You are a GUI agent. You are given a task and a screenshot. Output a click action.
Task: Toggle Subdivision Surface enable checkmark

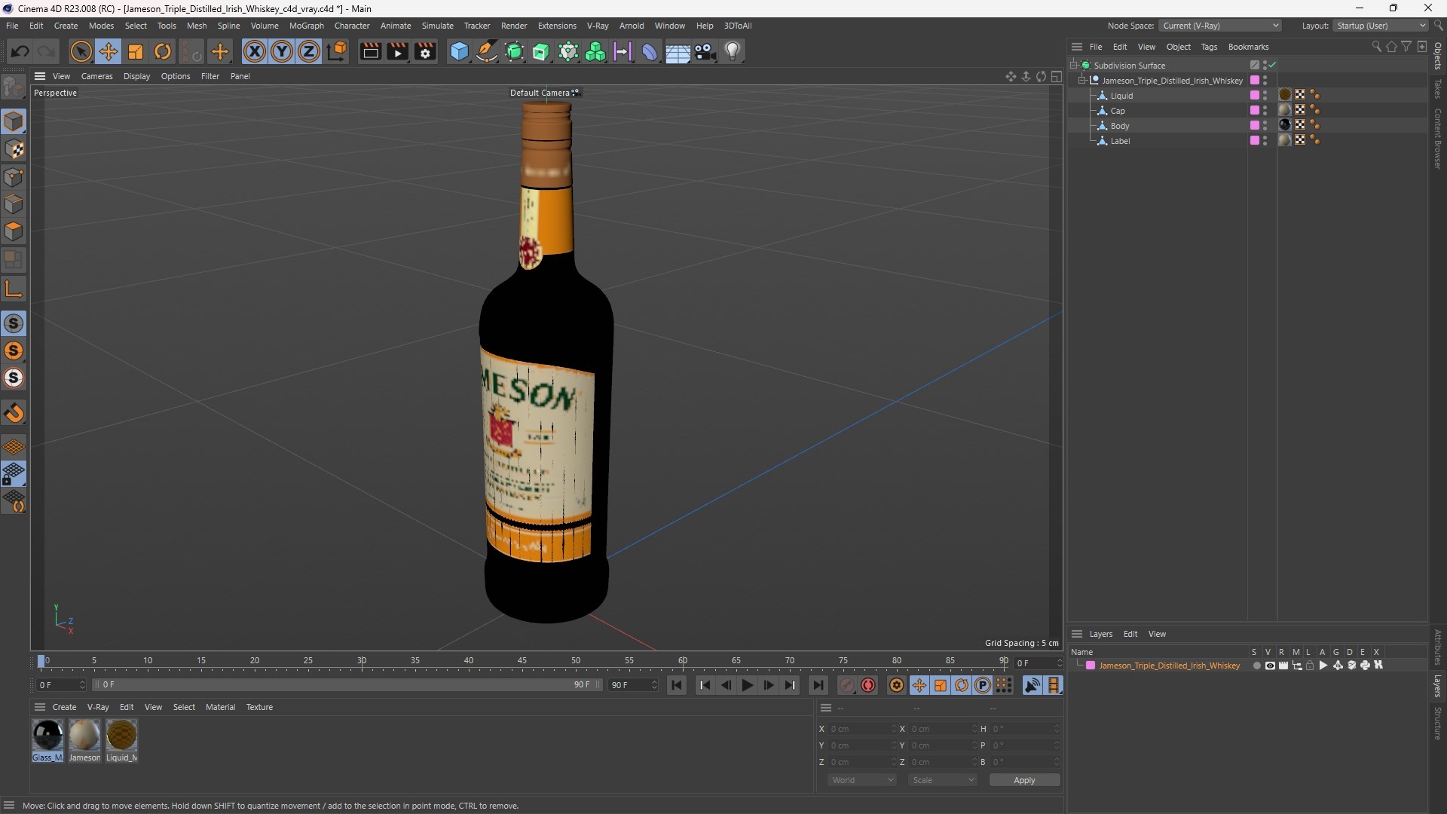[1273, 66]
